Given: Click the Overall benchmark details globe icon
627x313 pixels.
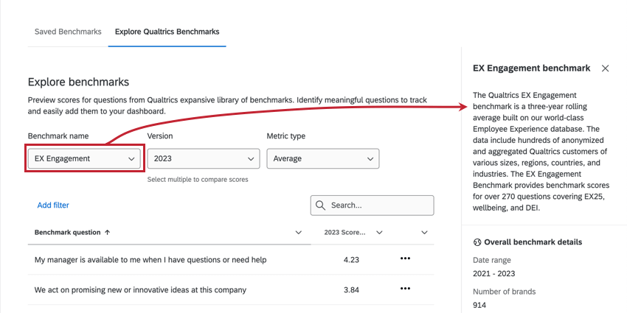Looking at the screenshot, I should [477, 242].
